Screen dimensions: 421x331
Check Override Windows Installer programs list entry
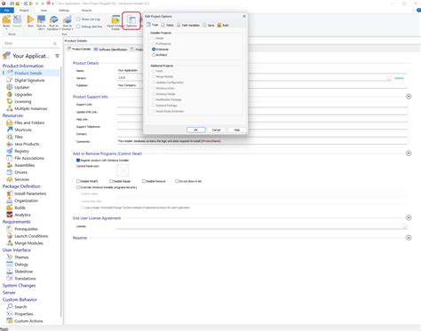pyautogui.click(x=78, y=187)
